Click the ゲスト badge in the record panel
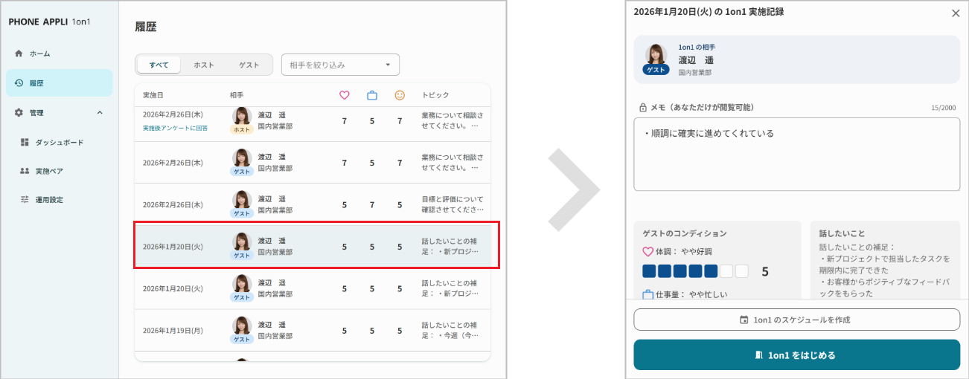 coord(656,70)
